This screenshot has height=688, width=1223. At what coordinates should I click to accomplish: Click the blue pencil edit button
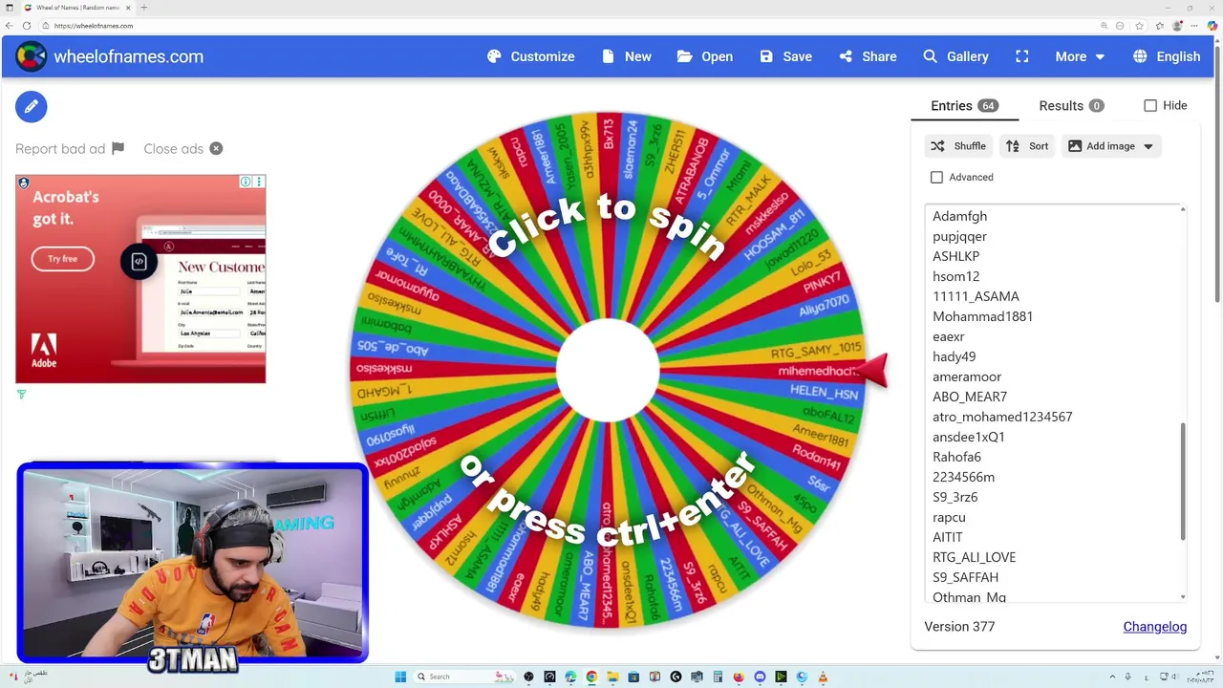(31, 106)
